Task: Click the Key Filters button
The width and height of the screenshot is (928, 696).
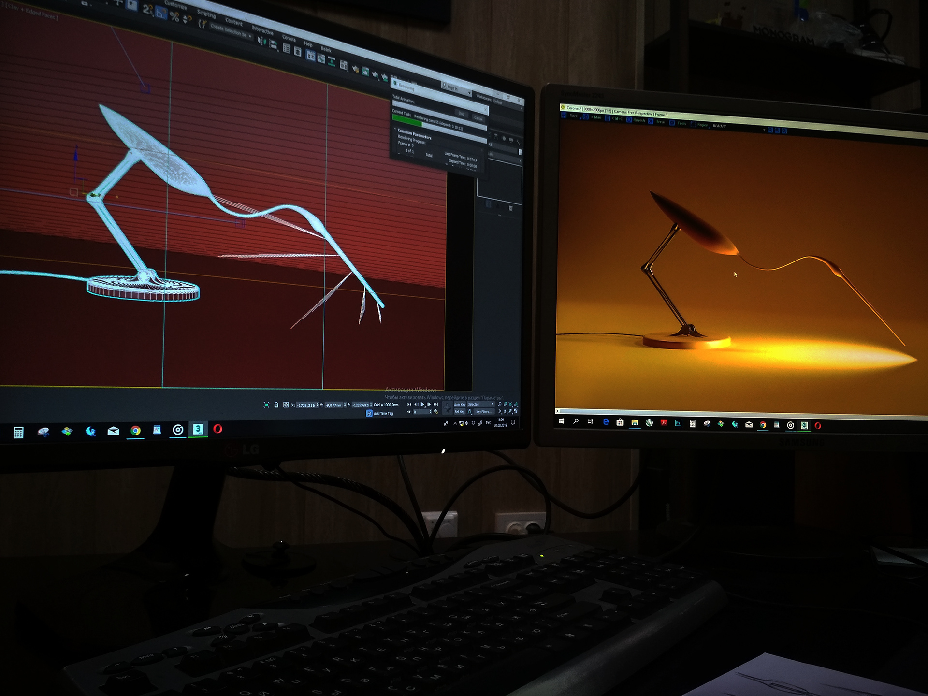Action: 483,412
